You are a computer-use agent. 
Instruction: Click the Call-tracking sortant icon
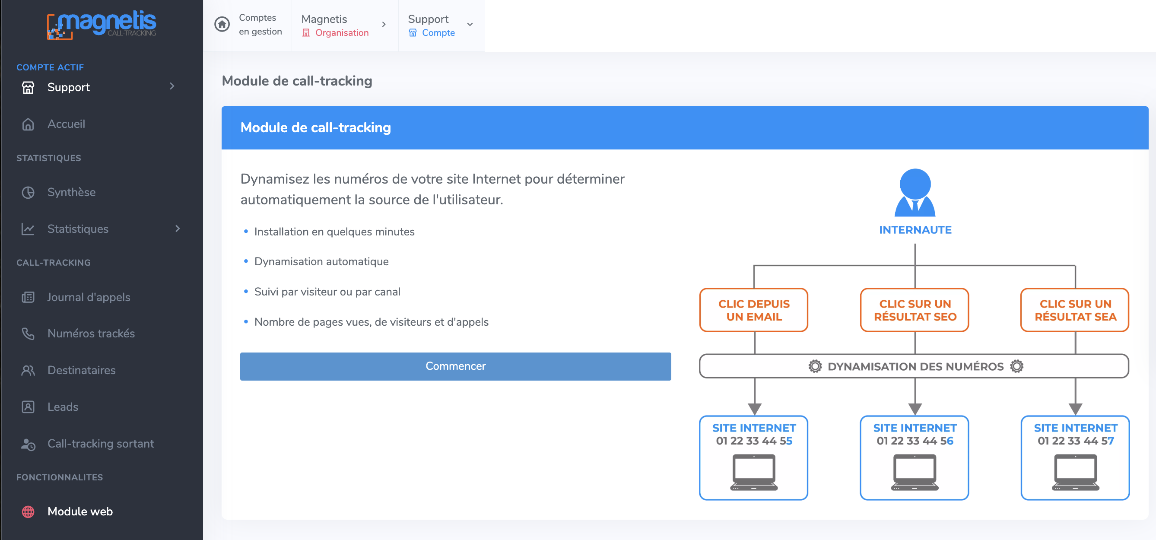coord(28,444)
